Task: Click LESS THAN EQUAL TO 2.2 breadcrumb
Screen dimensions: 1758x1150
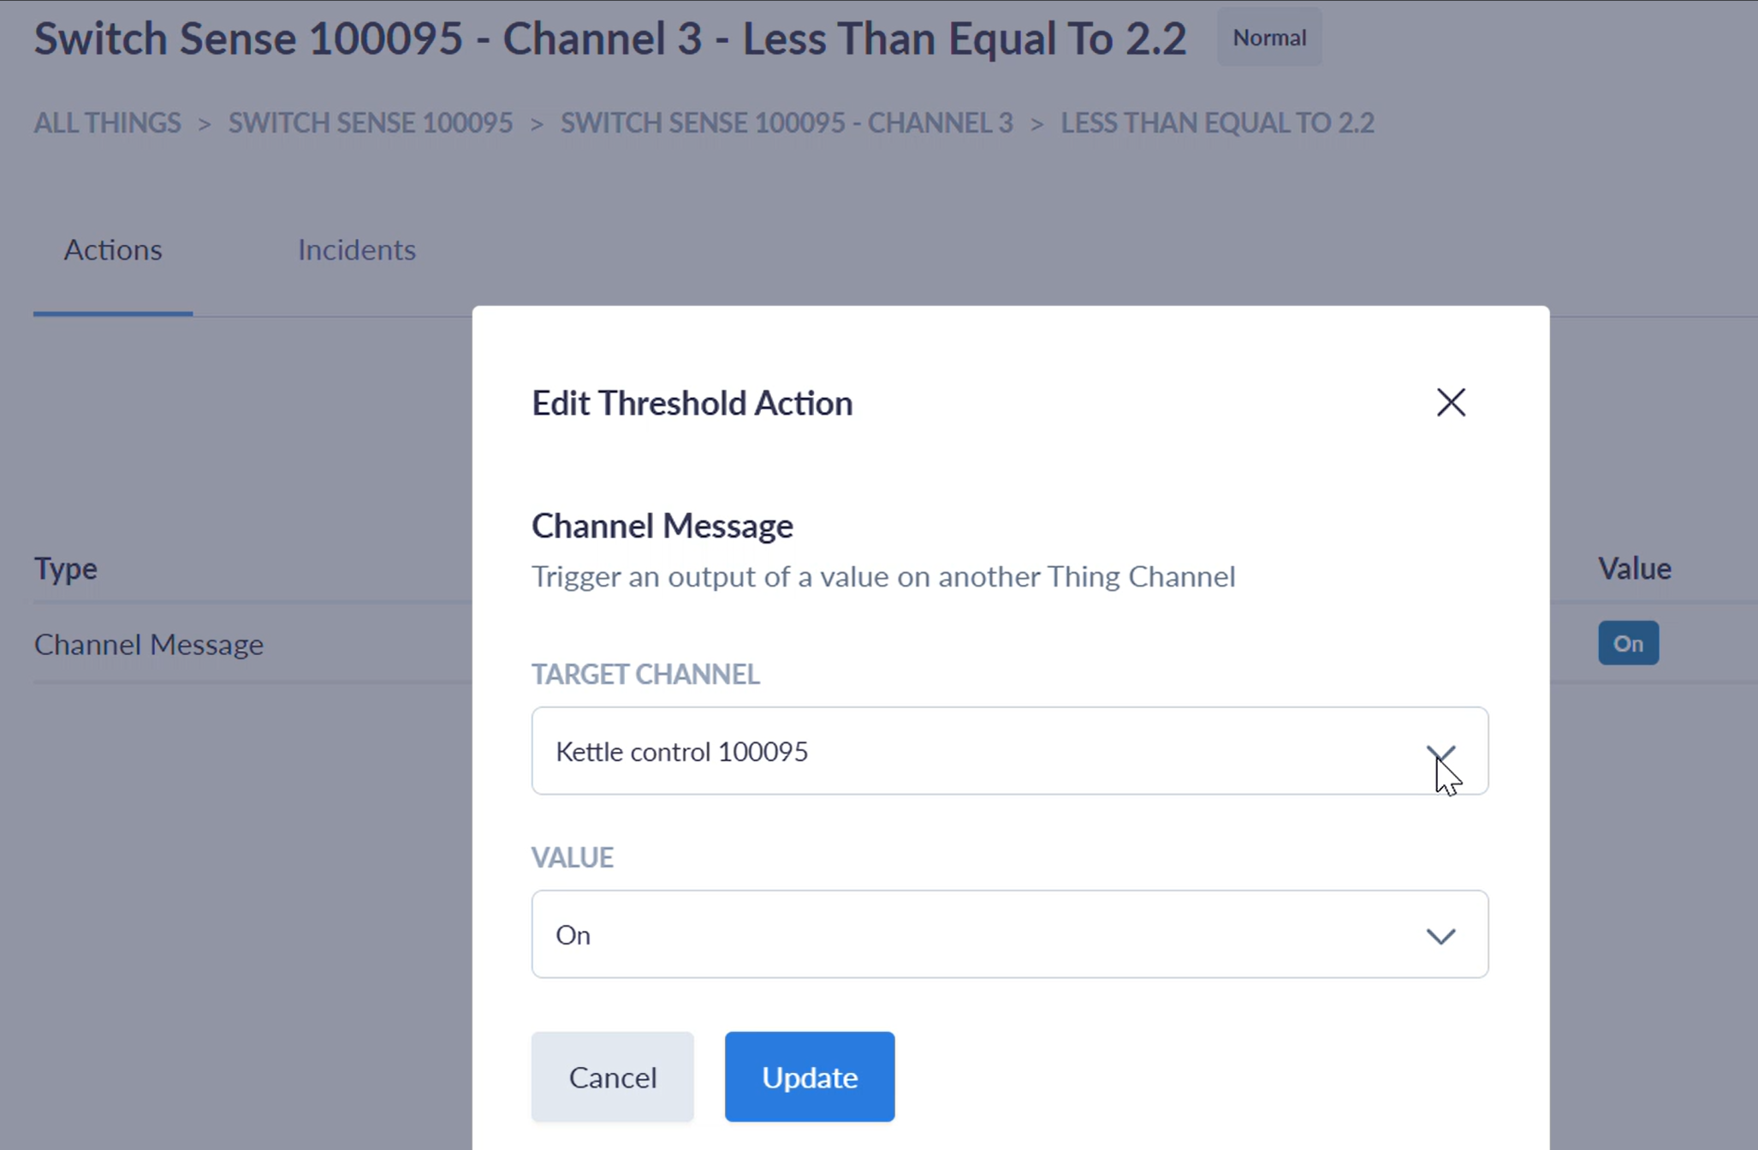Action: 1216,123
